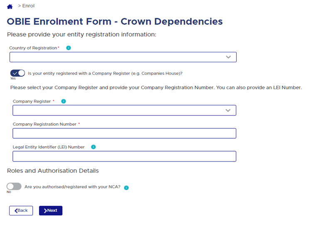Screen dimensions: 309x225
Task: Click the Legal Entity Identifier (LEI) Number label
Action: [49, 147]
